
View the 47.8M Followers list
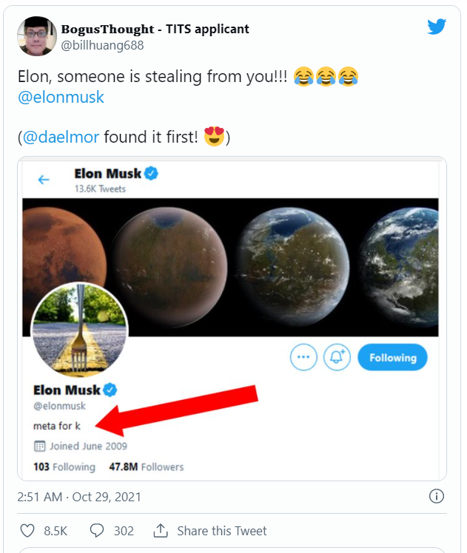[146, 467]
